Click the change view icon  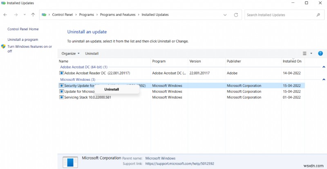pos(305,53)
